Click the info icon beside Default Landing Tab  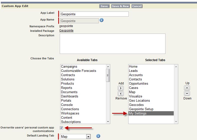pos(98,136)
